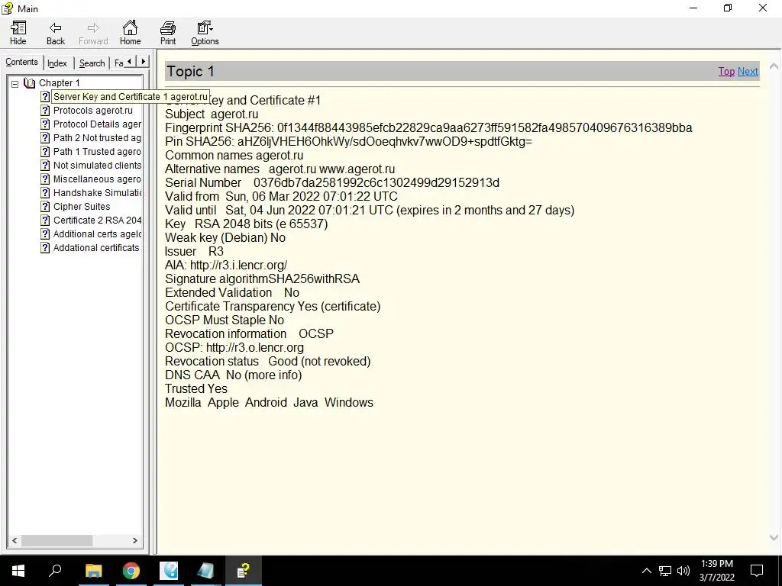The height and width of the screenshot is (586, 782).
Task: Open the notification center icon
Action: pyautogui.click(x=757, y=571)
